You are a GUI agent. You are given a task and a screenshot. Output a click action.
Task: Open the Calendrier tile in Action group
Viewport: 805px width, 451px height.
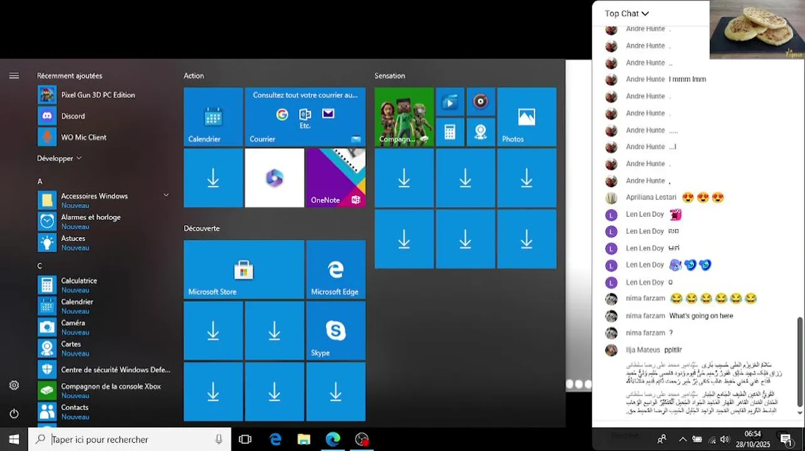[213, 117]
